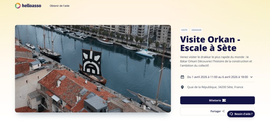Image resolution: width=270 pixels, height=122 pixels.
Task: Click the share icon next to Partager
Action: pos(223,111)
